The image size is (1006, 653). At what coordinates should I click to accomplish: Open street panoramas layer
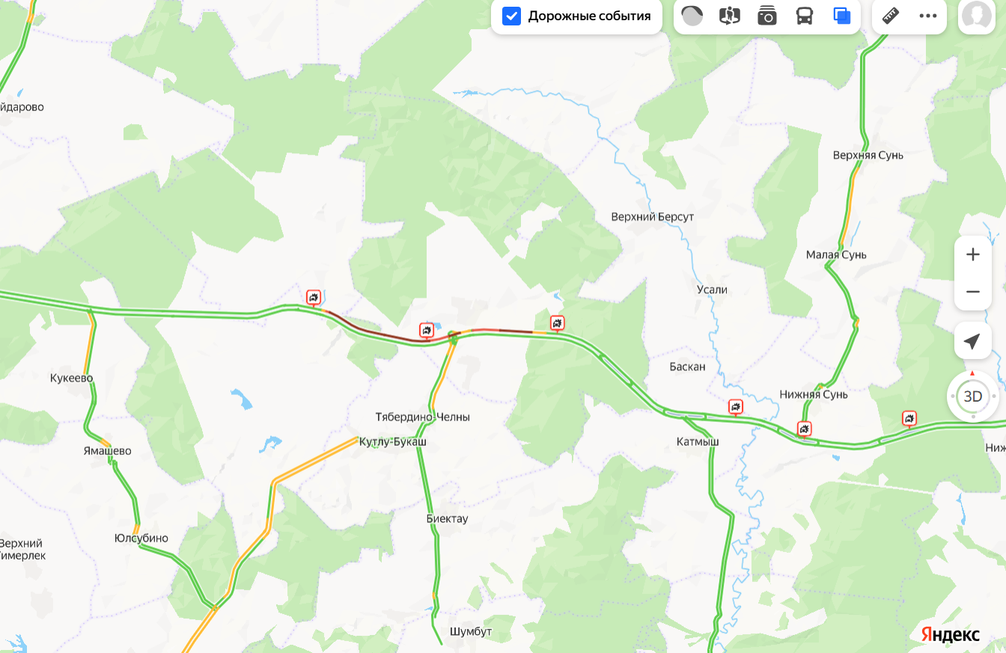tap(730, 16)
